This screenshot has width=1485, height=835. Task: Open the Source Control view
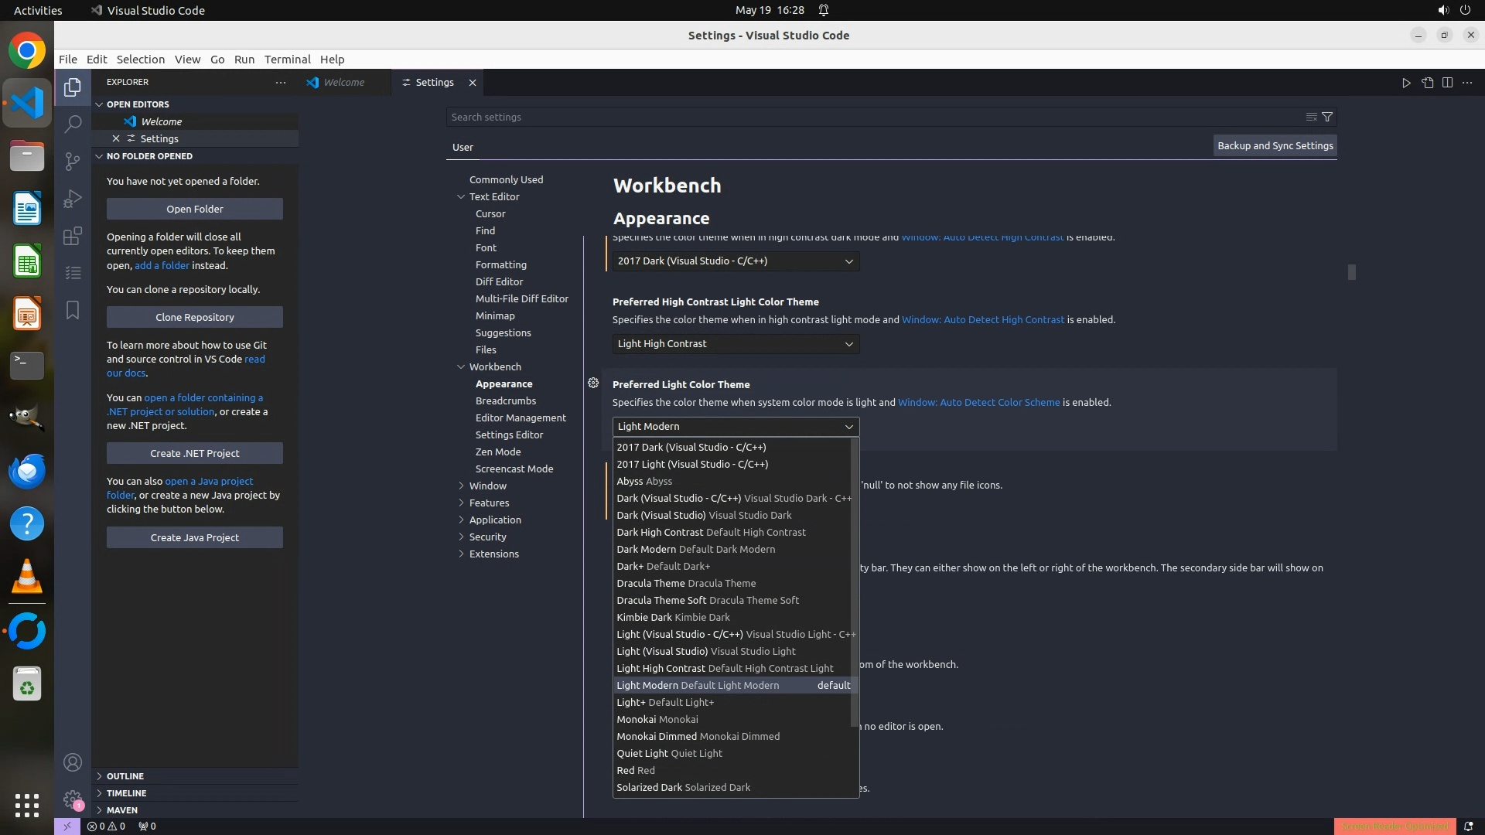click(x=73, y=161)
